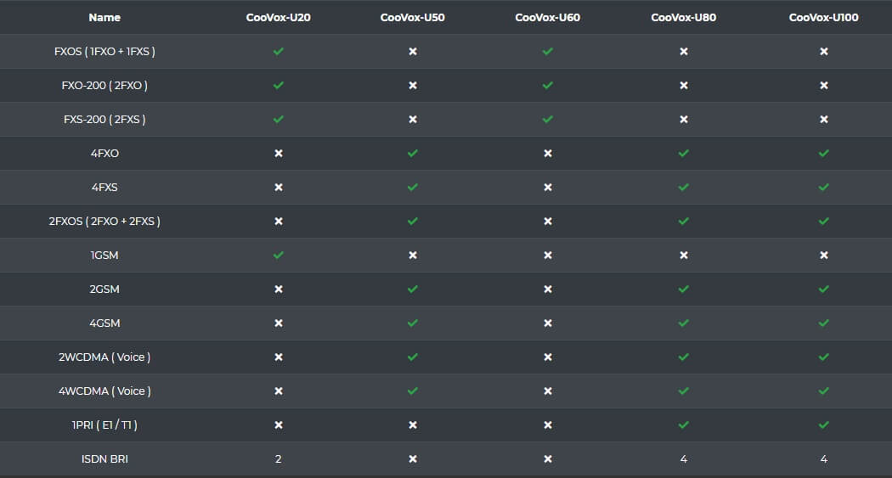
Task: Select the 2WCDMA ( Voice ) row label
Action: 104,357
